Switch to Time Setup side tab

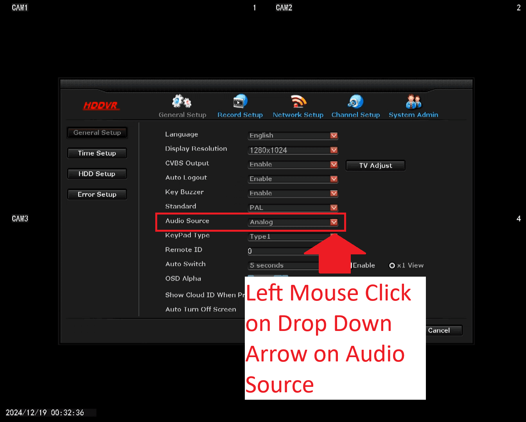click(x=97, y=153)
